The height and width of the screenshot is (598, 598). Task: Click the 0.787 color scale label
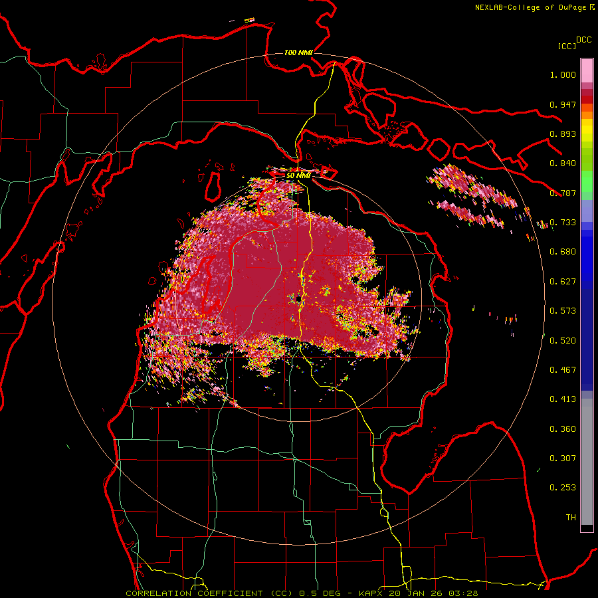tap(563, 193)
